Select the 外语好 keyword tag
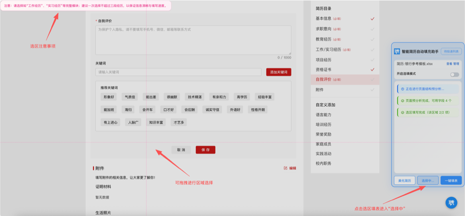Viewport: 465px width, 216px height. coord(235,110)
